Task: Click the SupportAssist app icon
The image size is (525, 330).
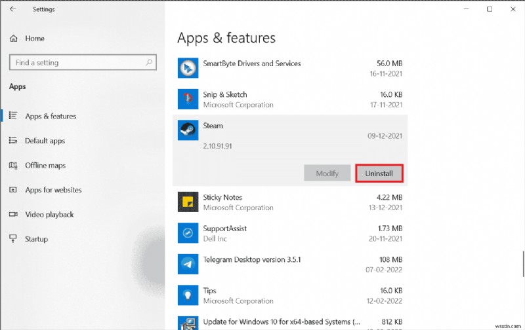Action: (x=188, y=233)
